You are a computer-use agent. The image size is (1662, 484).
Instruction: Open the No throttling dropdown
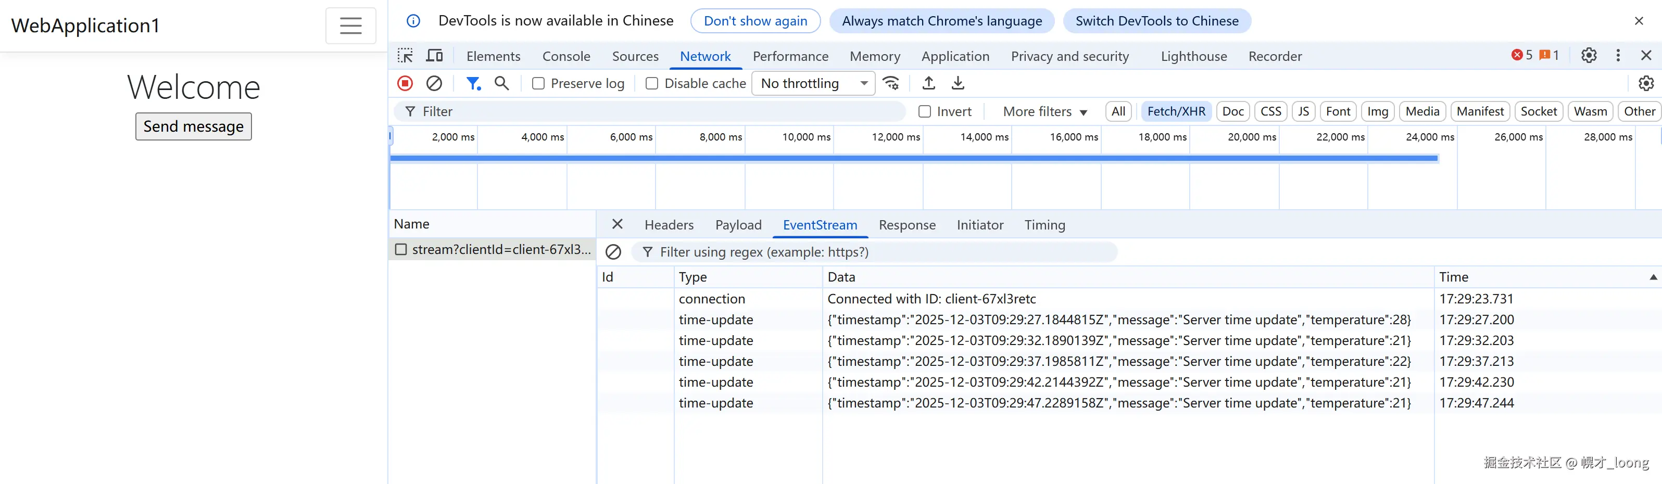click(813, 84)
